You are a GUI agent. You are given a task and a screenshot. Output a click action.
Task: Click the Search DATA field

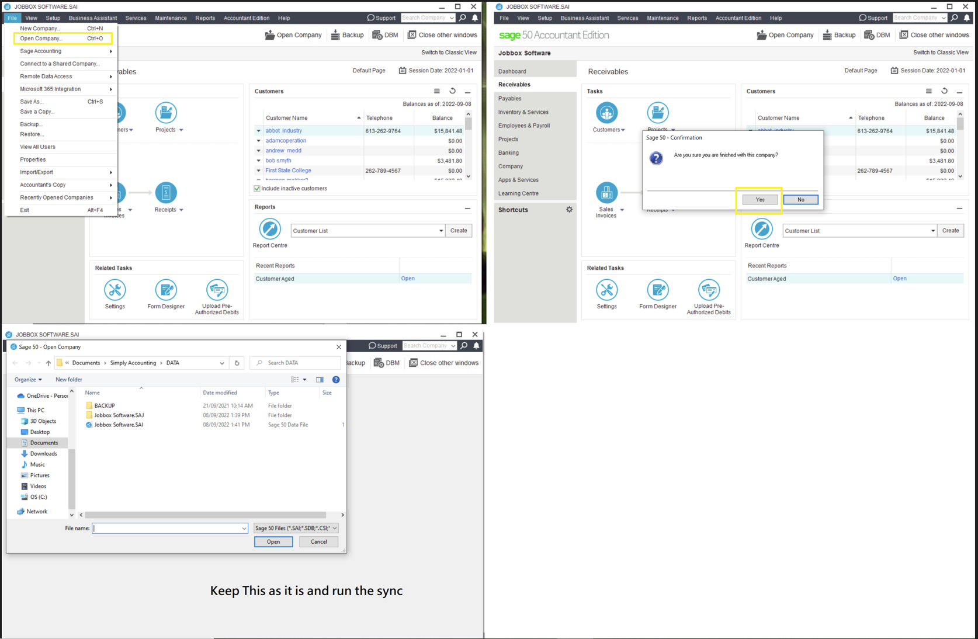click(295, 363)
